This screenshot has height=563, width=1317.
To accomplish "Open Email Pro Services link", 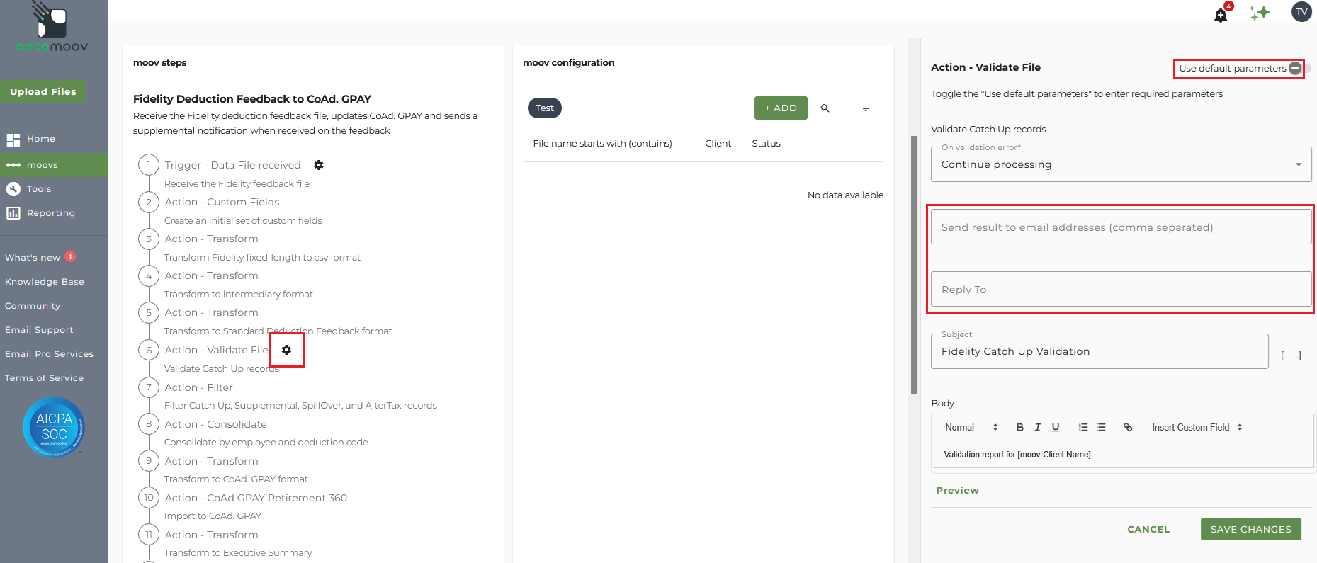I will [x=49, y=354].
